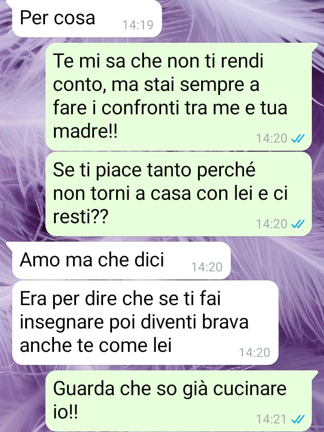The height and width of the screenshot is (432, 324).
Task: Select the 'Amo ma che dici' message
Action: click(121, 261)
